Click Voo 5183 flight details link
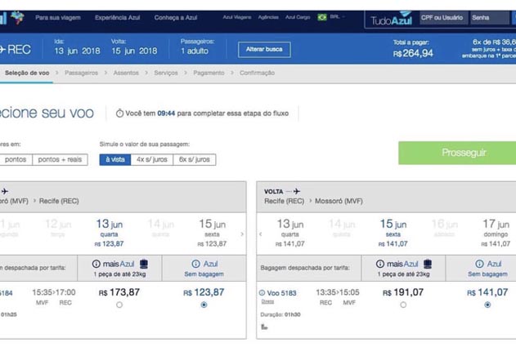 281,293
